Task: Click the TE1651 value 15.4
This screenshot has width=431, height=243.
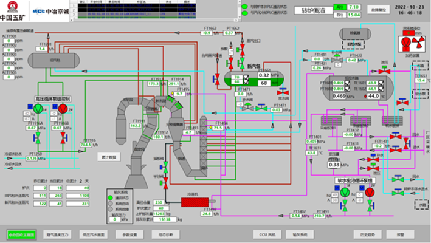Action: (421, 80)
